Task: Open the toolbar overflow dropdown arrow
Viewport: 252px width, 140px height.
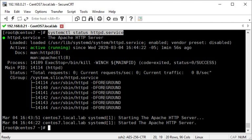Action: (x=249, y=20)
